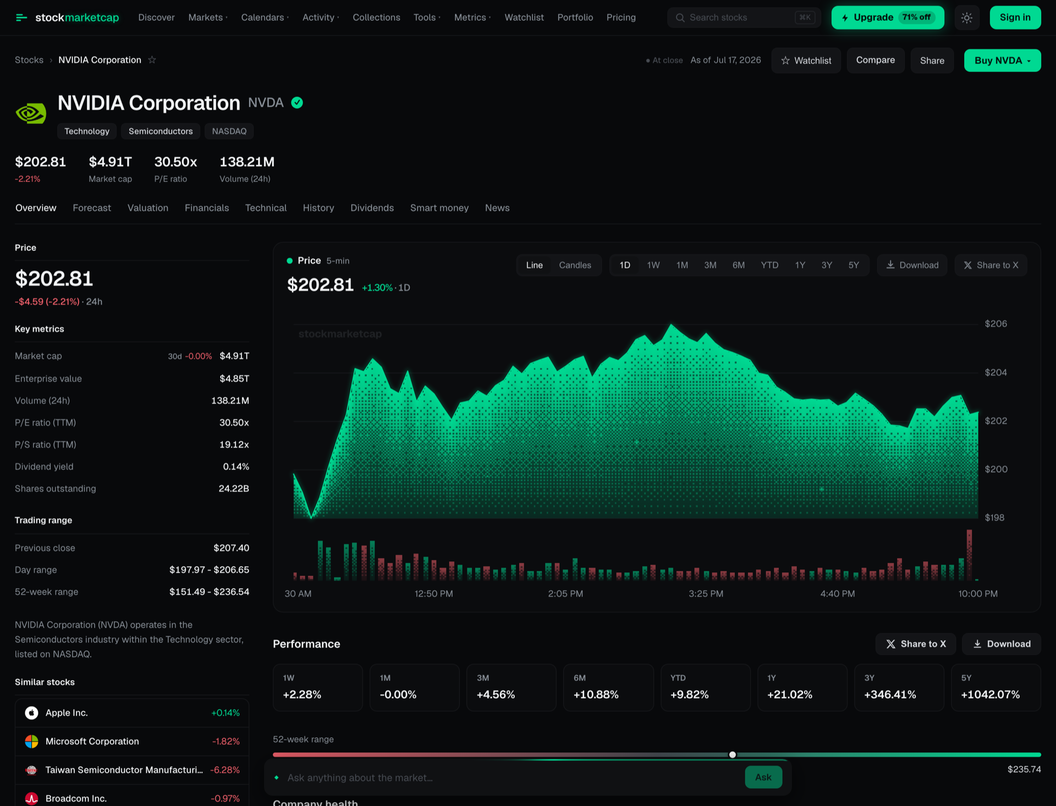
Task: Click the Ask button
Action: click(763, 777)
